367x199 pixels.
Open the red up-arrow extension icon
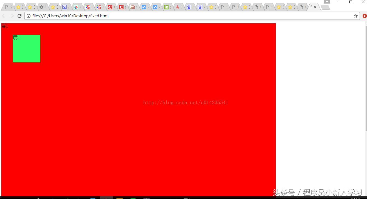click(365, 16)
